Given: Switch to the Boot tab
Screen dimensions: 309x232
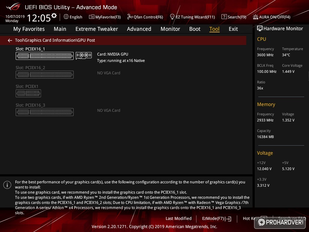Looking at the screenshot, I should point(195,29).
